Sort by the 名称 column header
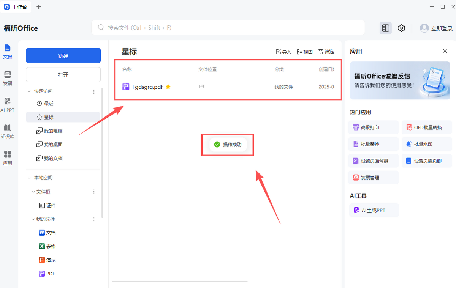456x288 pixels. coord(127,69)
